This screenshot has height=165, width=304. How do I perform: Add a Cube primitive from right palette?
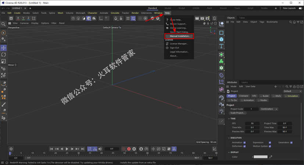[221, 39]
